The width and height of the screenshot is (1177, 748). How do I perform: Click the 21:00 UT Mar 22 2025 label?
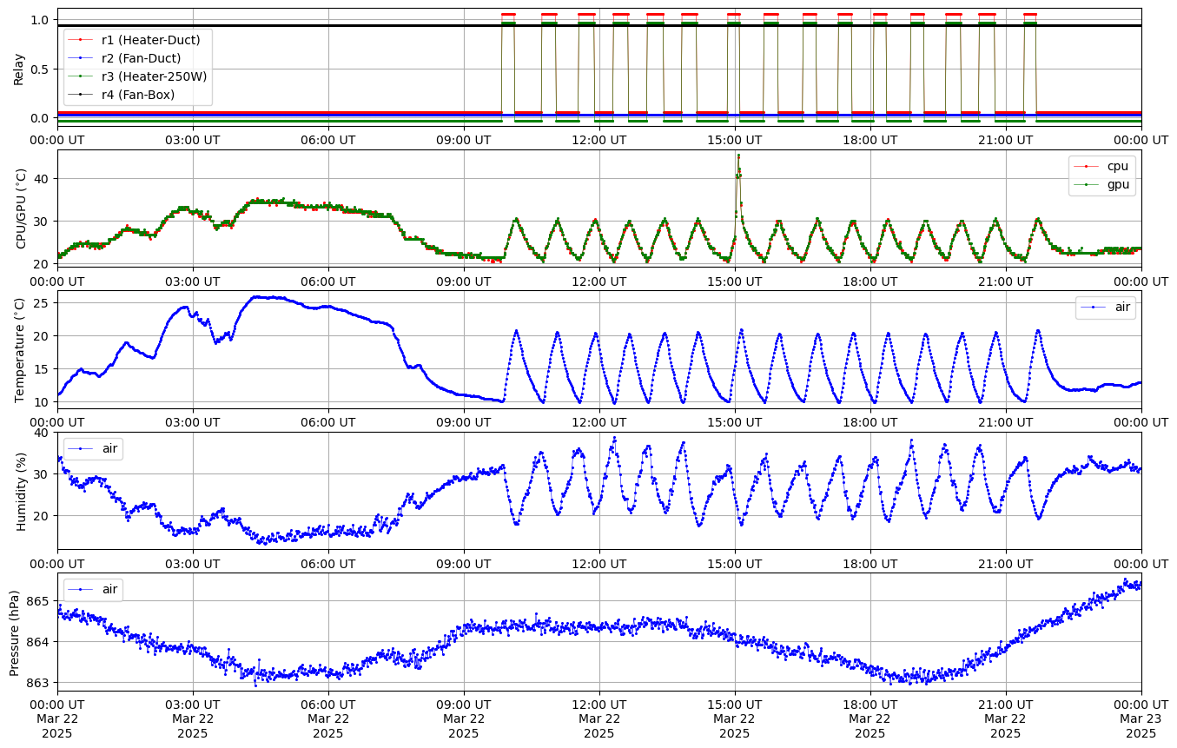coord(1006,718)
